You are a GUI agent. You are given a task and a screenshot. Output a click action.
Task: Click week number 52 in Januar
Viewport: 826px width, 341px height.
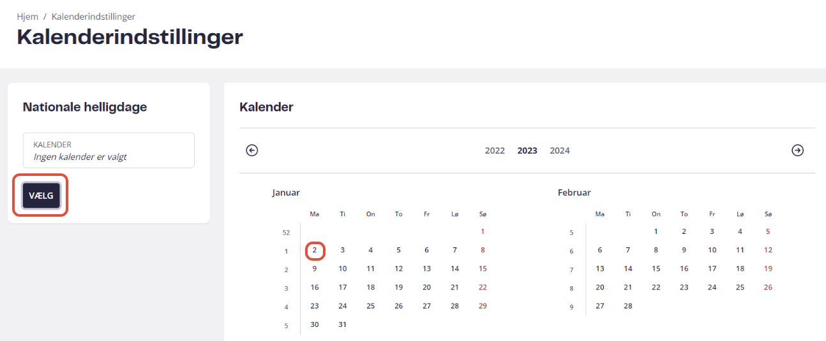[x=286, y=233]
